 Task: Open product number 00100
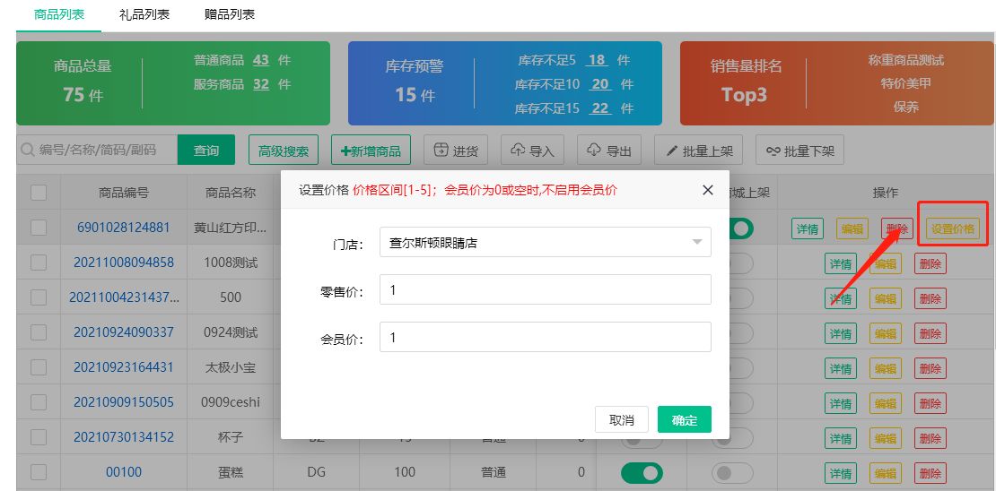click(x=124, y=472)
